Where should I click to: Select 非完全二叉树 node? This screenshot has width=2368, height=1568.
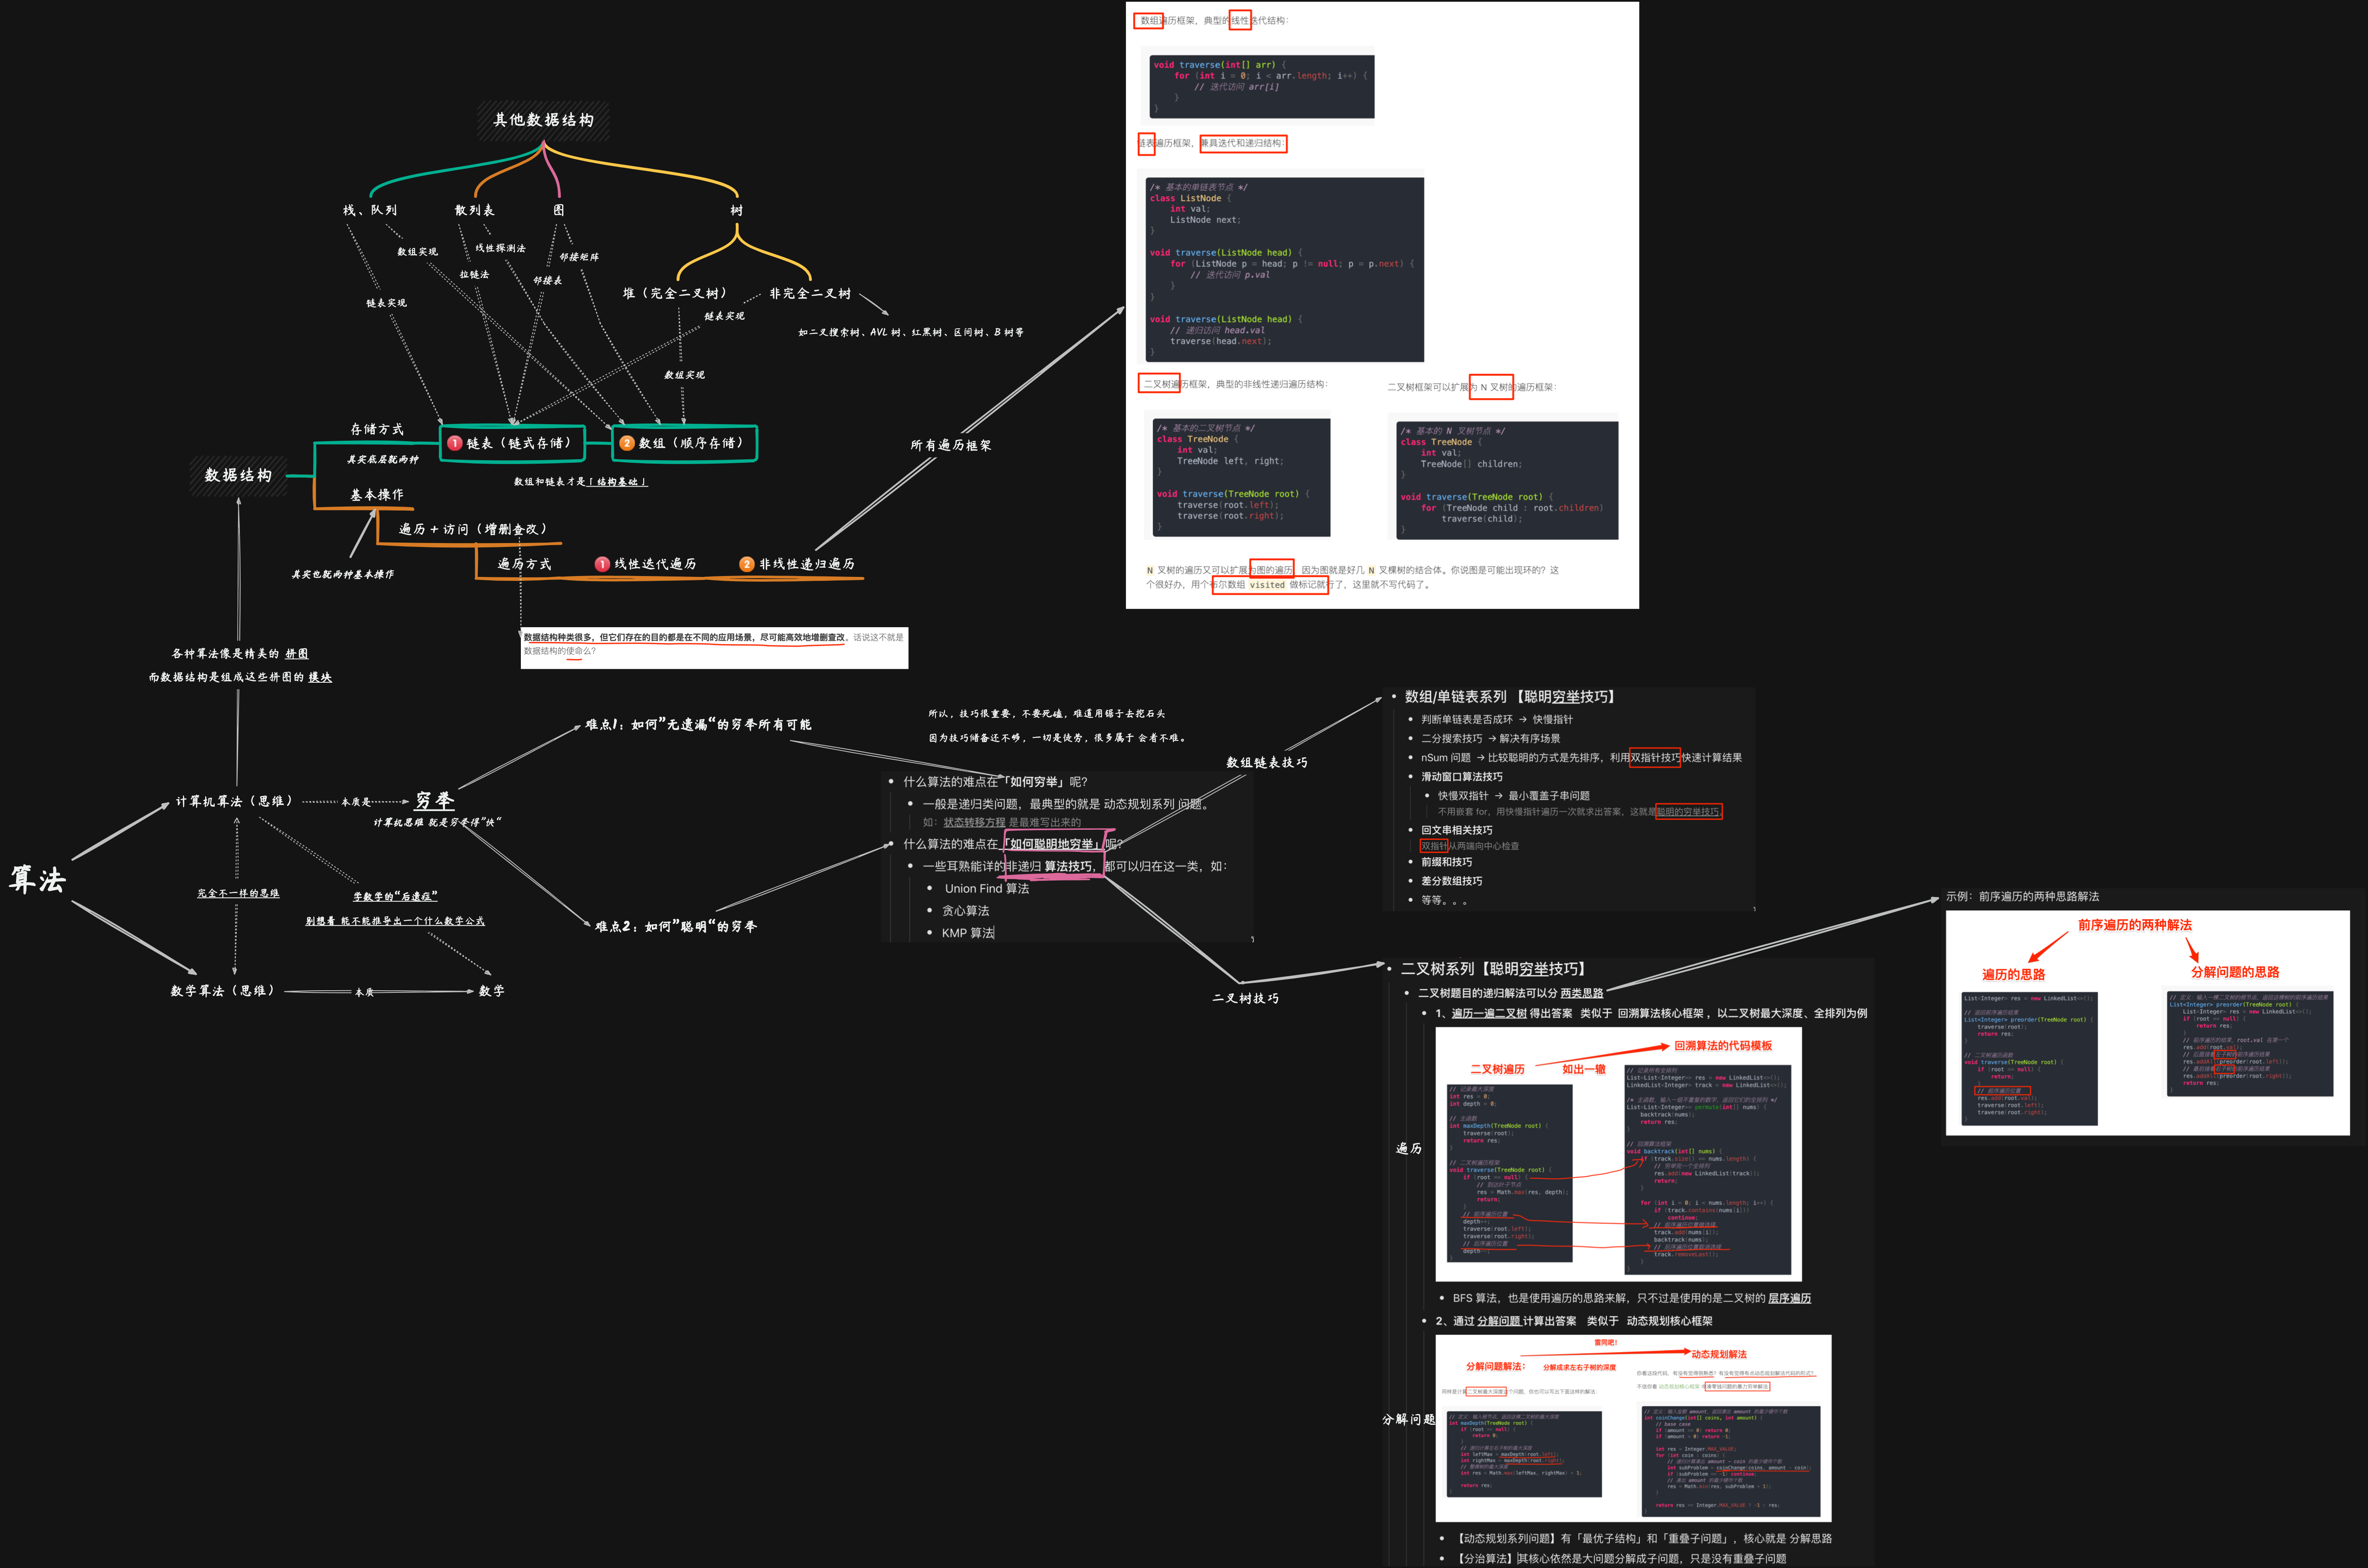click(810, 293)
